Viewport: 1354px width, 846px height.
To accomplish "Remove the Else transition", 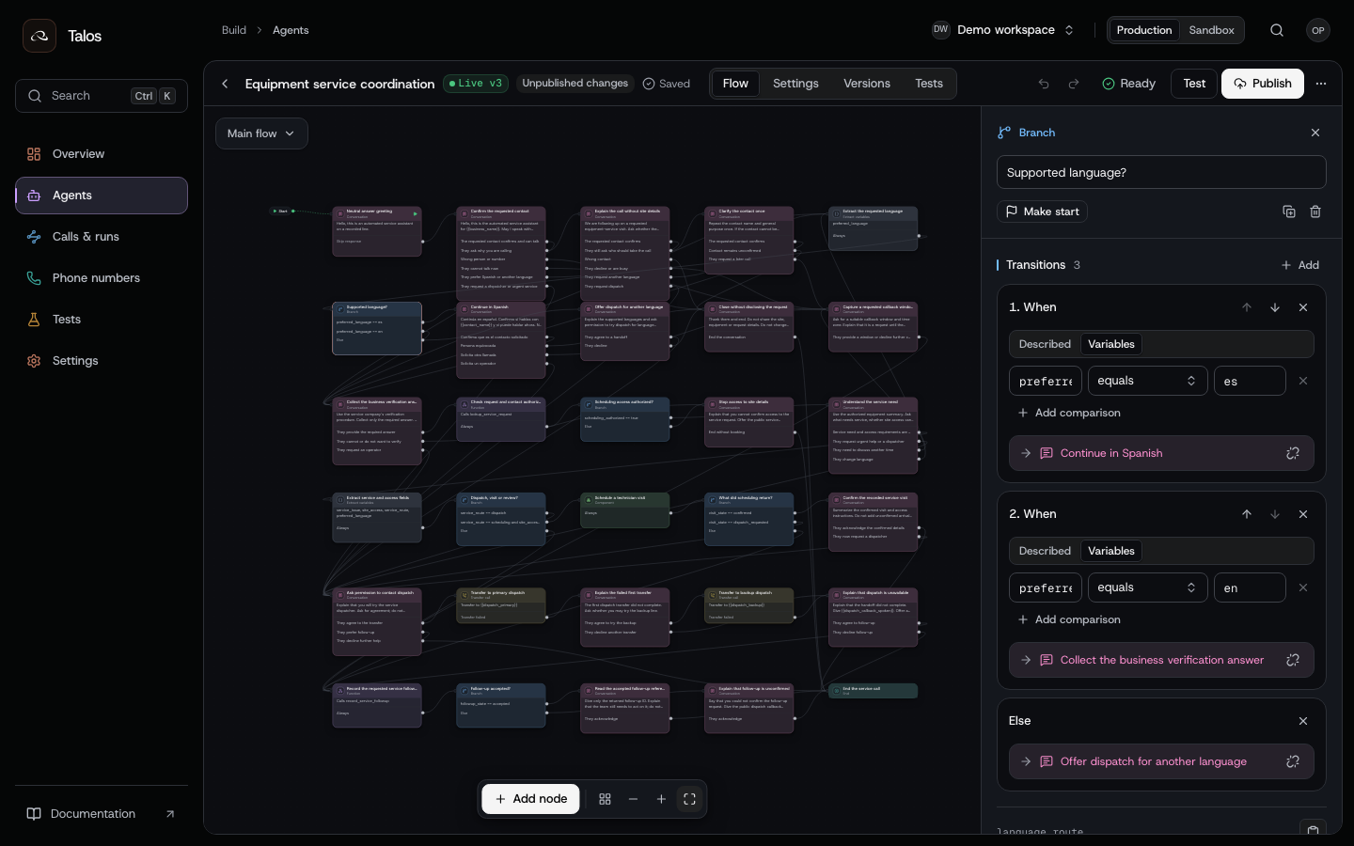I will (1303, 721).
